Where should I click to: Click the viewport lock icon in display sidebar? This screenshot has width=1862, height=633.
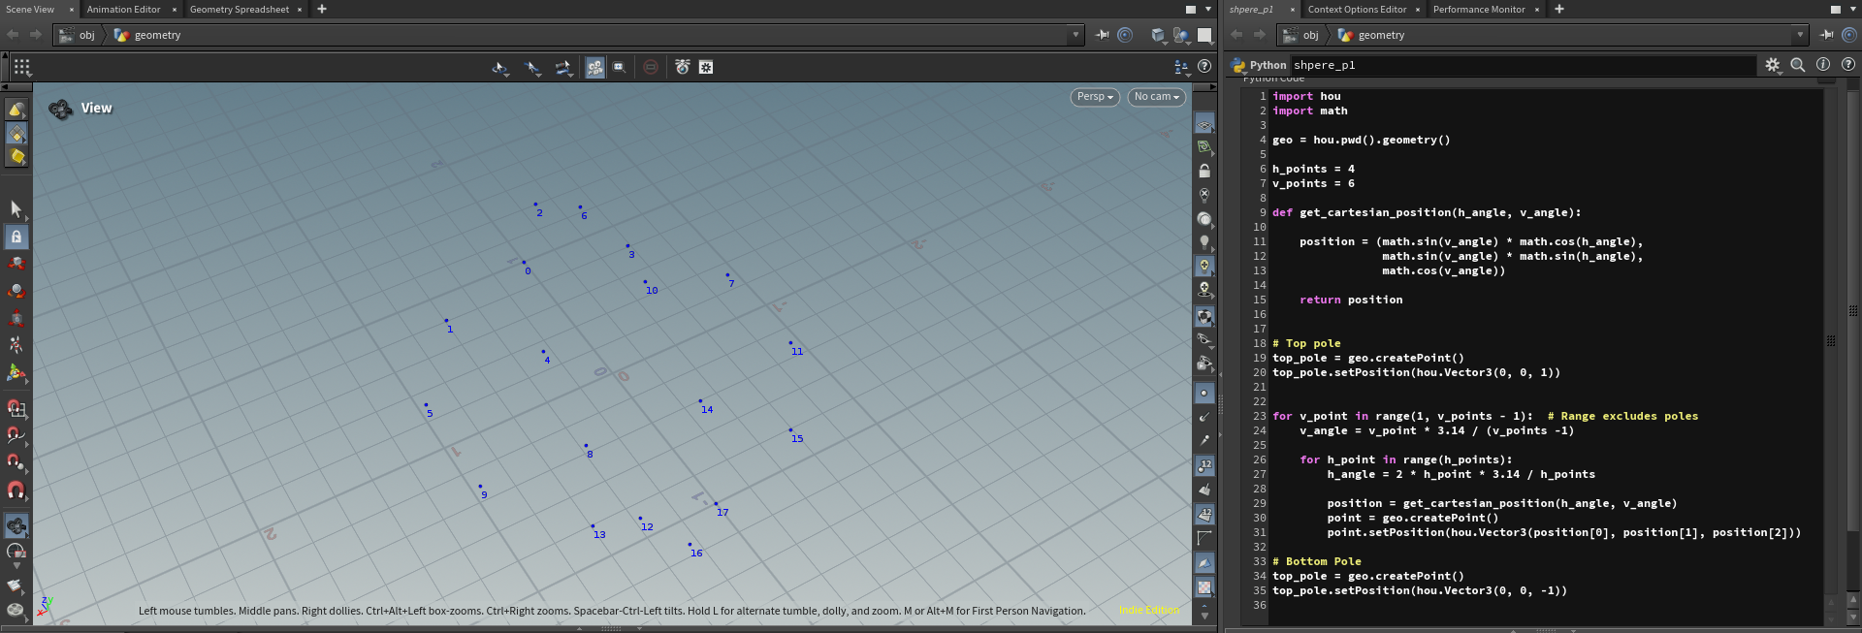[x=1204, y=172]
